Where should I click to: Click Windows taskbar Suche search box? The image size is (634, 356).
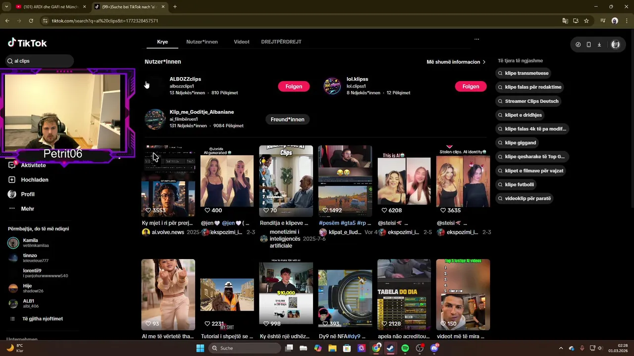[245, 348]
